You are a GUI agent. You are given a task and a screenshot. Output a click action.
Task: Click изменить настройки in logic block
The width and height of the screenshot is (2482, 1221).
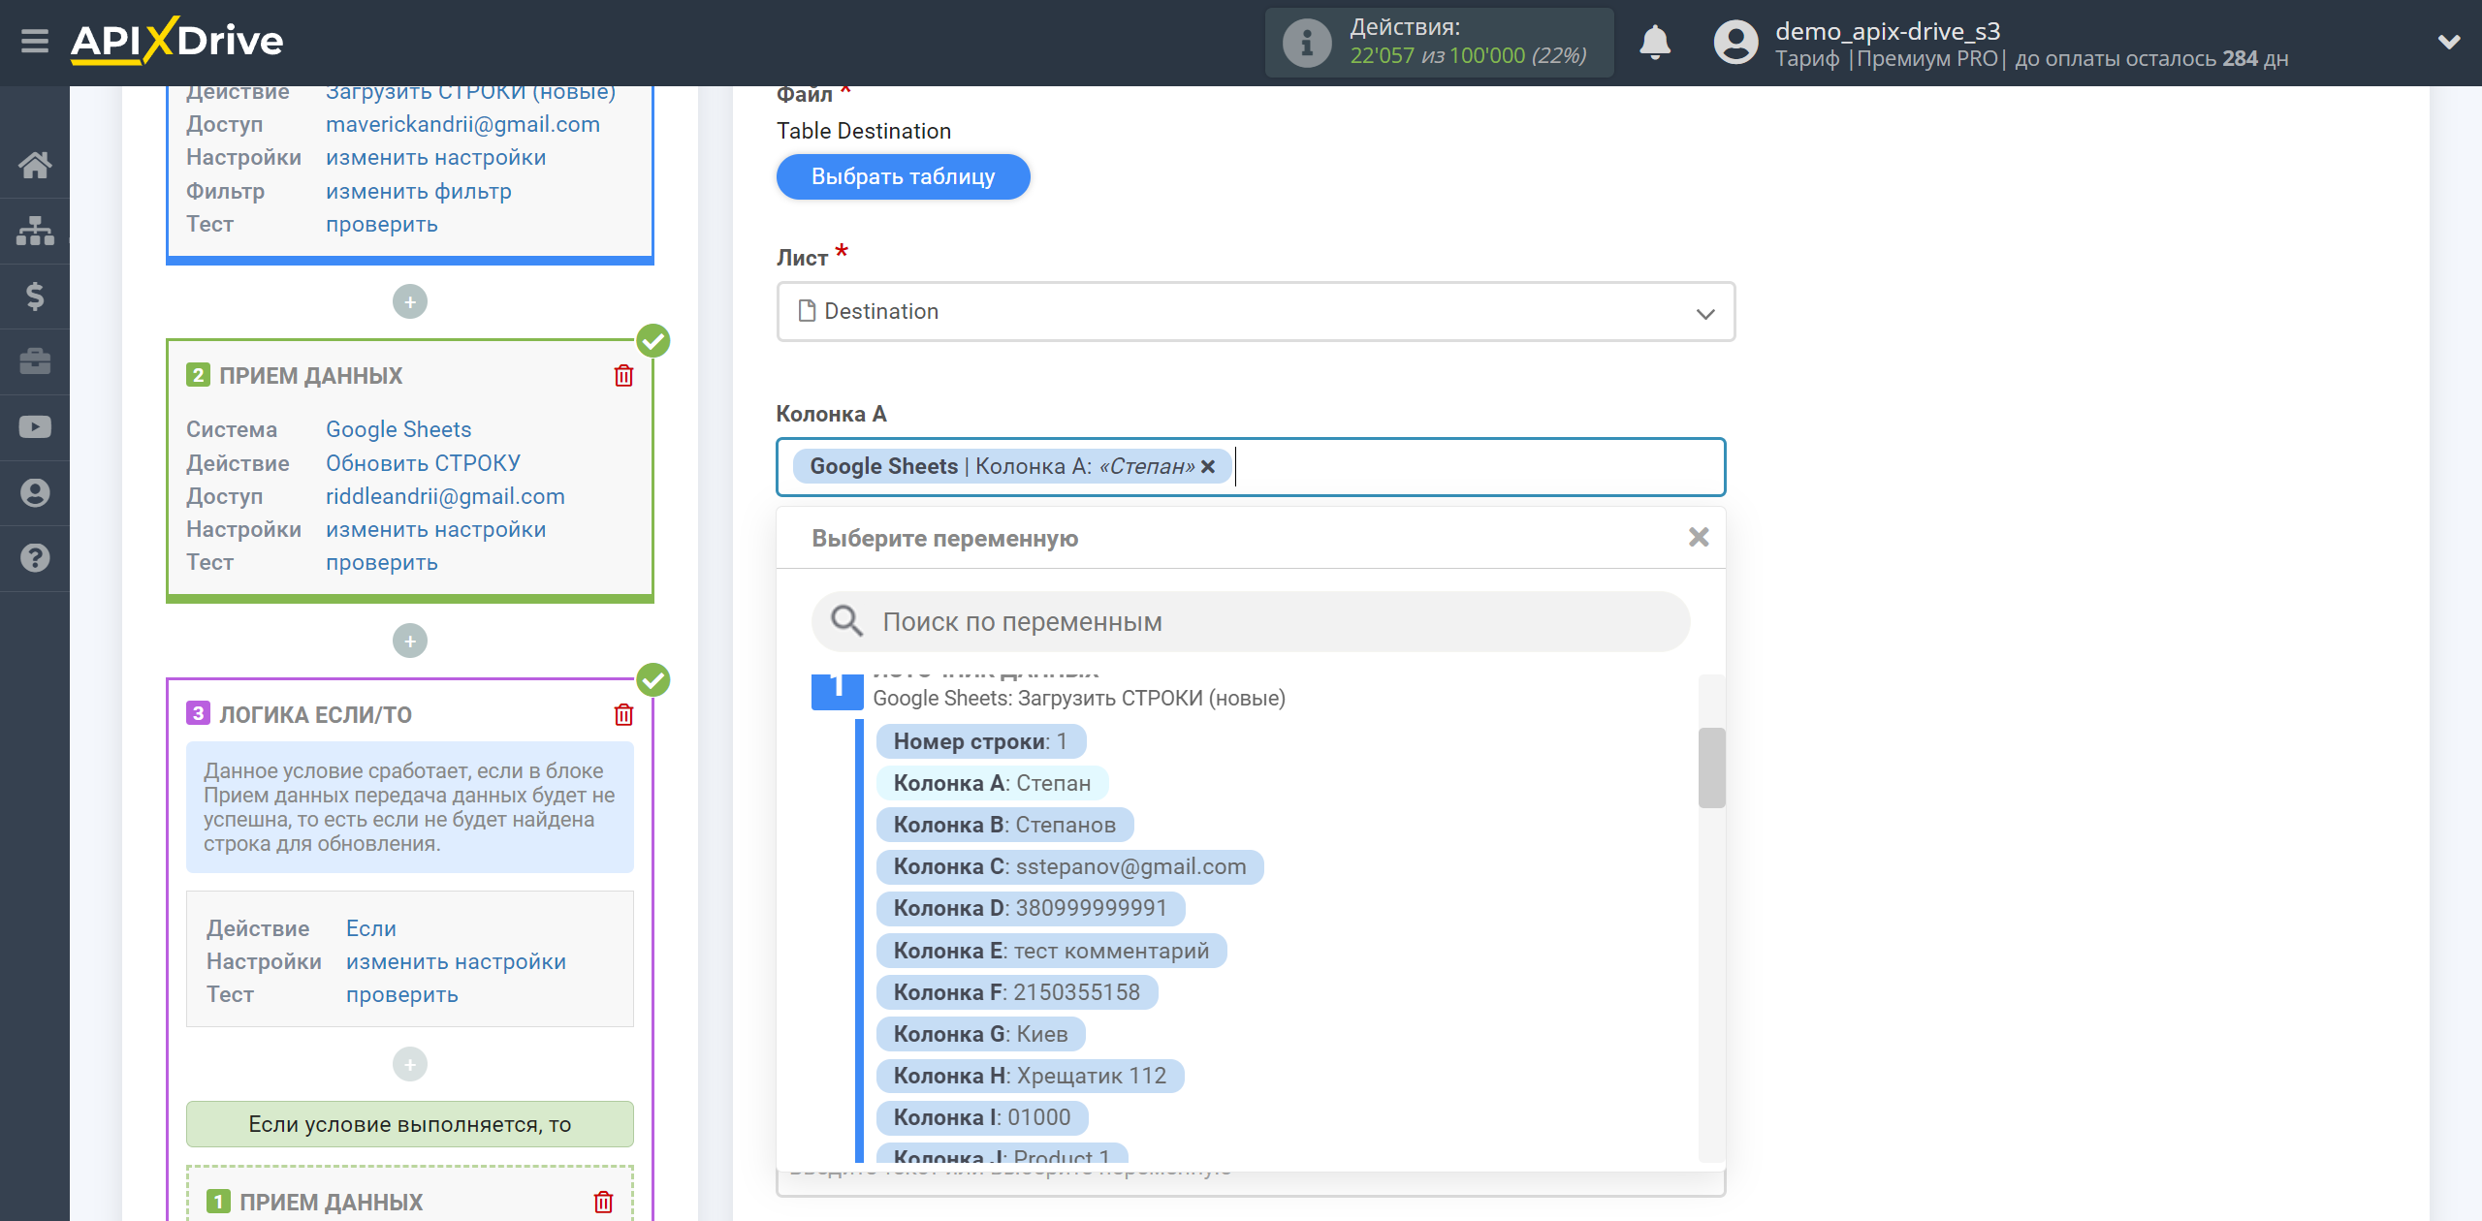pyautogui.click(x=456, y=962)
